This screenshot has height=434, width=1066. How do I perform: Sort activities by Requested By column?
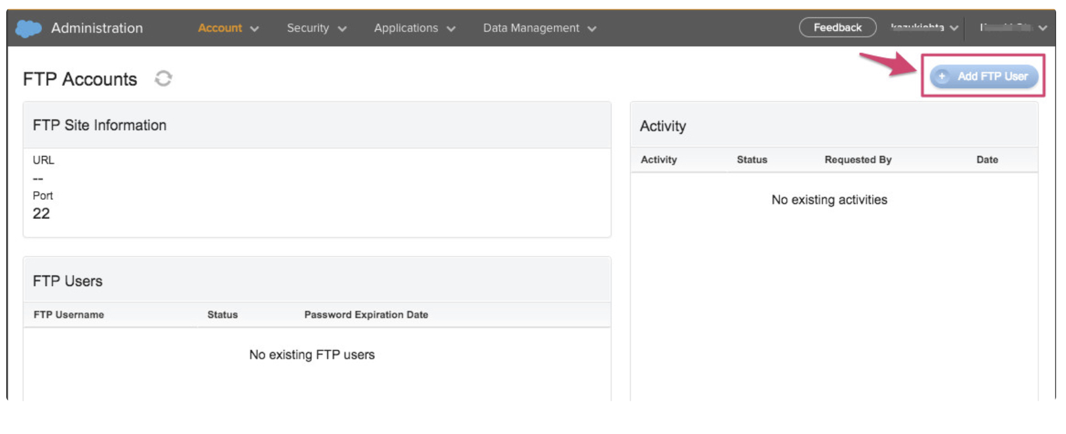pyautogui.click(x=858, y=160)
